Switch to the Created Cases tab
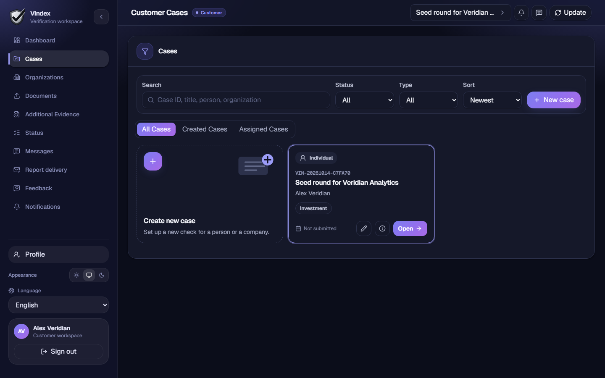 point(205,129)
